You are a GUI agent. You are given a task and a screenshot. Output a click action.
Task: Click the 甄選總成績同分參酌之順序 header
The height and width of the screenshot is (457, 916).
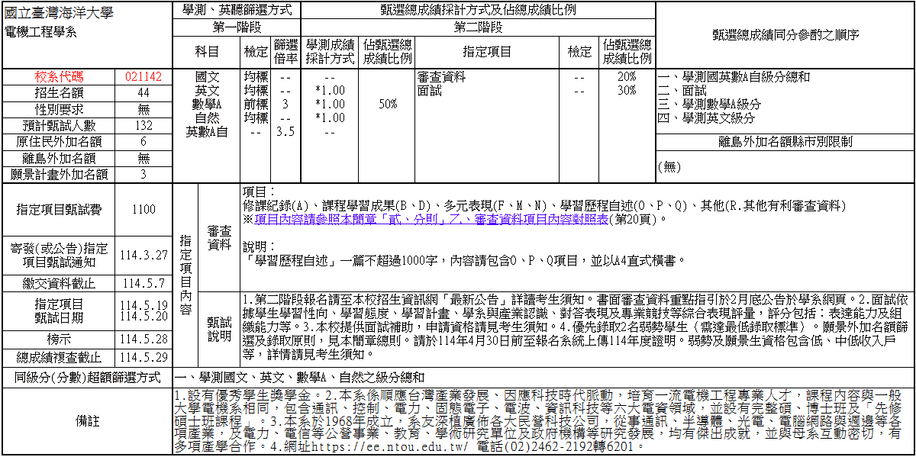pyautogui.click(x=785, y=34)
